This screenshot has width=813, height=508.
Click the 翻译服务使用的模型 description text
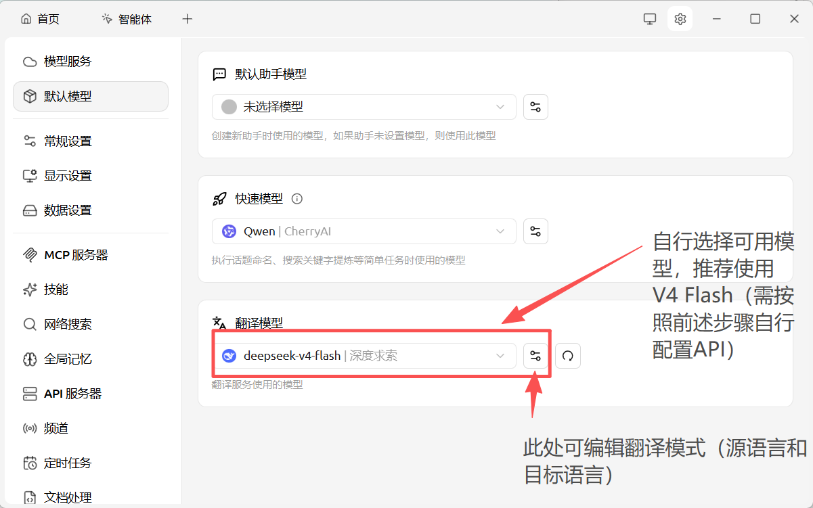point(257,385)
